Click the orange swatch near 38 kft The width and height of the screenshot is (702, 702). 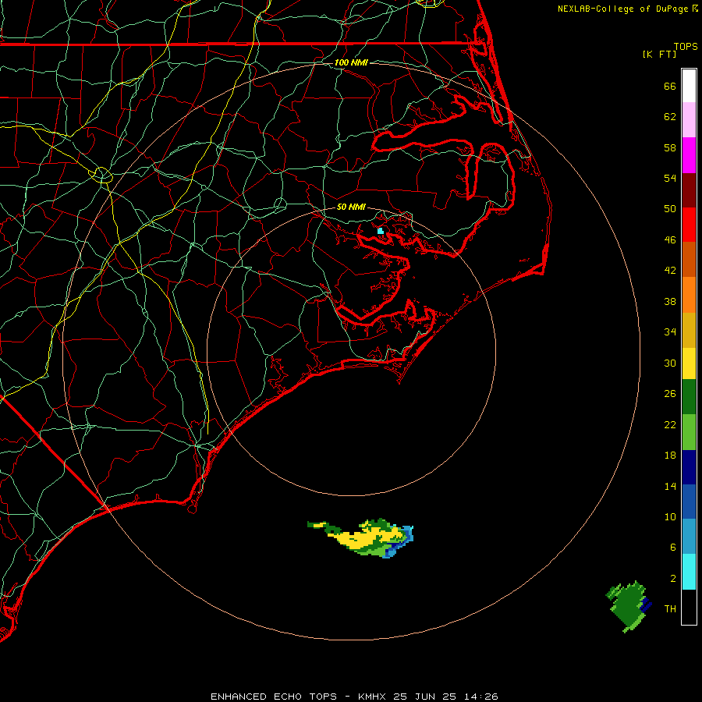689,295
